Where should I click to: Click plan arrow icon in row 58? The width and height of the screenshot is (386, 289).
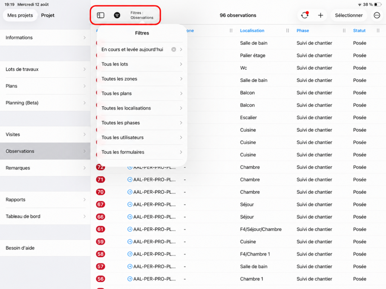coord(130,254)
